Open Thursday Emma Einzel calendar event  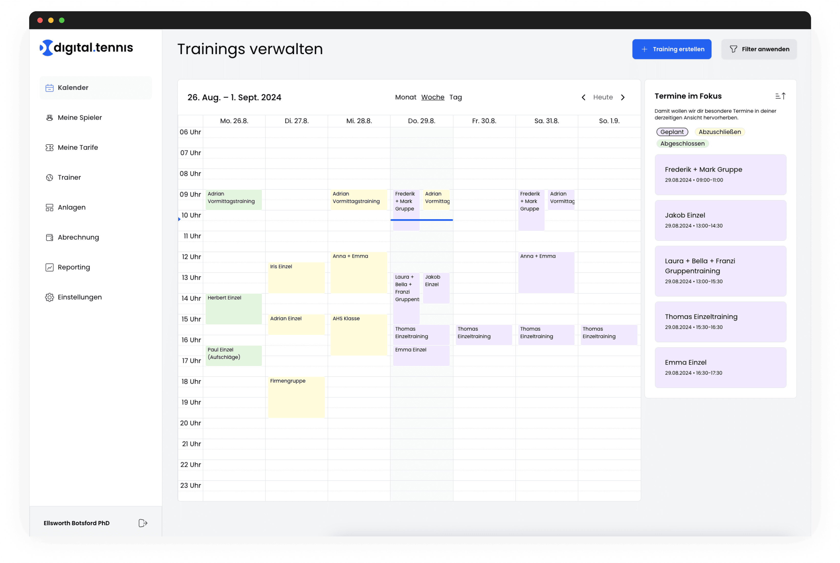[x=421, y=356]
